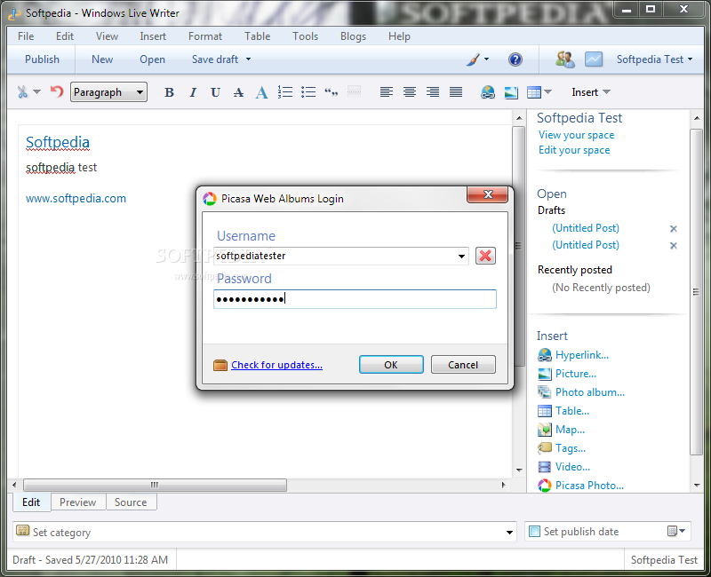Screen dimensions: 711x577
Task: Click Insert Picture toolbar icon
Action: 511,92
